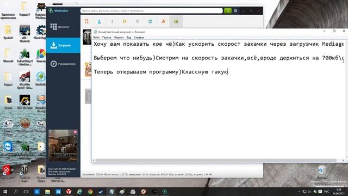This screenshot has height=196, width=348.
Task: Click the green list view icon
Action: [176, 21]
